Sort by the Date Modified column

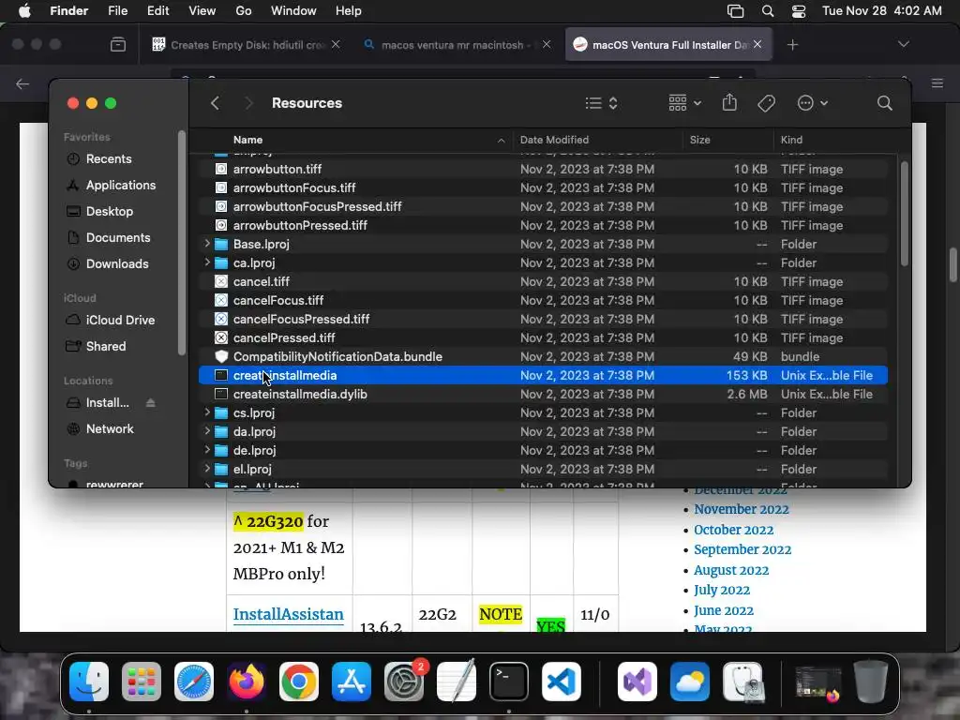pos(554,140)
